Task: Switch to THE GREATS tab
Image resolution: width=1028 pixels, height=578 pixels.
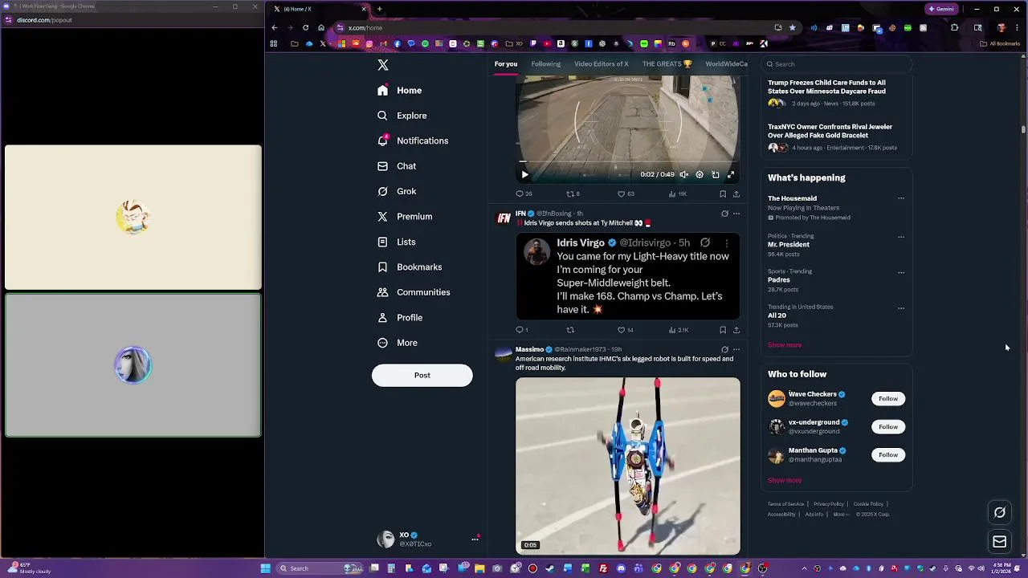Action: 667,64
